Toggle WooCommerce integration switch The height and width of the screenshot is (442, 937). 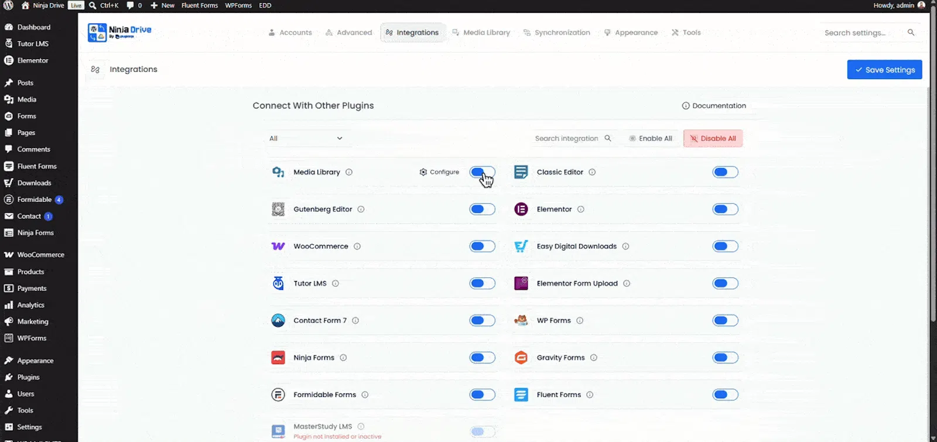pyautogui.click(x=482, y=246)
